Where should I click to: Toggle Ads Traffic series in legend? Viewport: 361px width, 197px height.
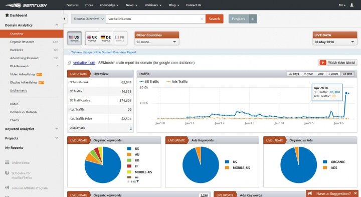[x=177, y=82]
